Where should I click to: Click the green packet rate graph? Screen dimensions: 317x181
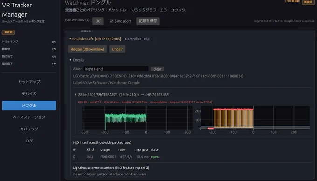137,118
